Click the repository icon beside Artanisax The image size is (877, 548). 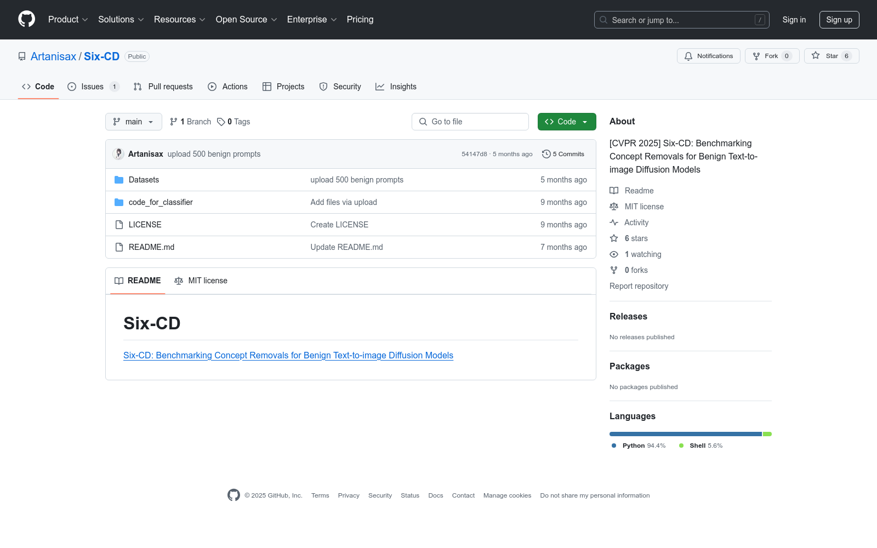22,56
